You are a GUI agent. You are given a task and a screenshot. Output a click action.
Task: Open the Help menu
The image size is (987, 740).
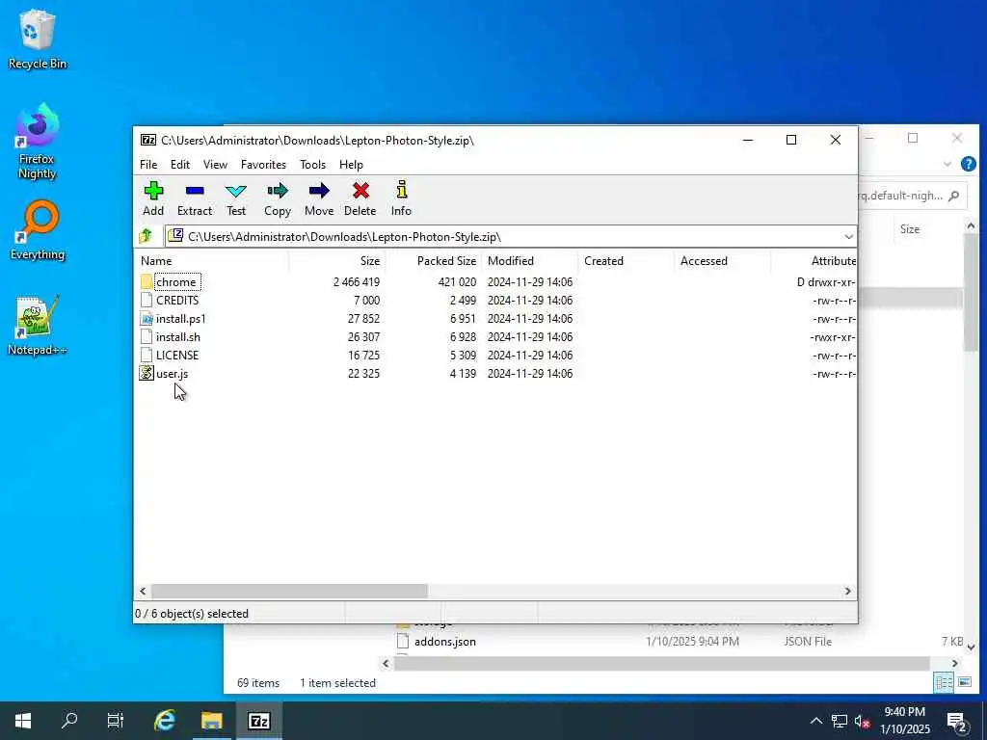click(x=351, y=164)
